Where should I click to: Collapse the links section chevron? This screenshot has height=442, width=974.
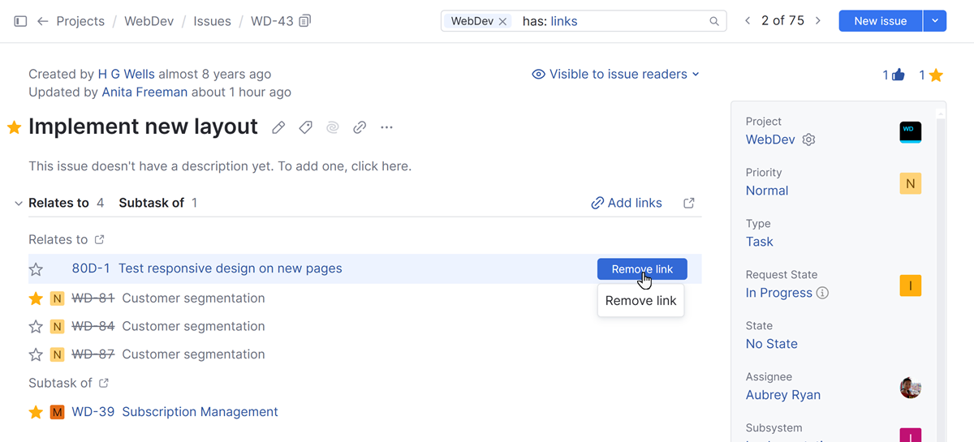pos(19,204)
